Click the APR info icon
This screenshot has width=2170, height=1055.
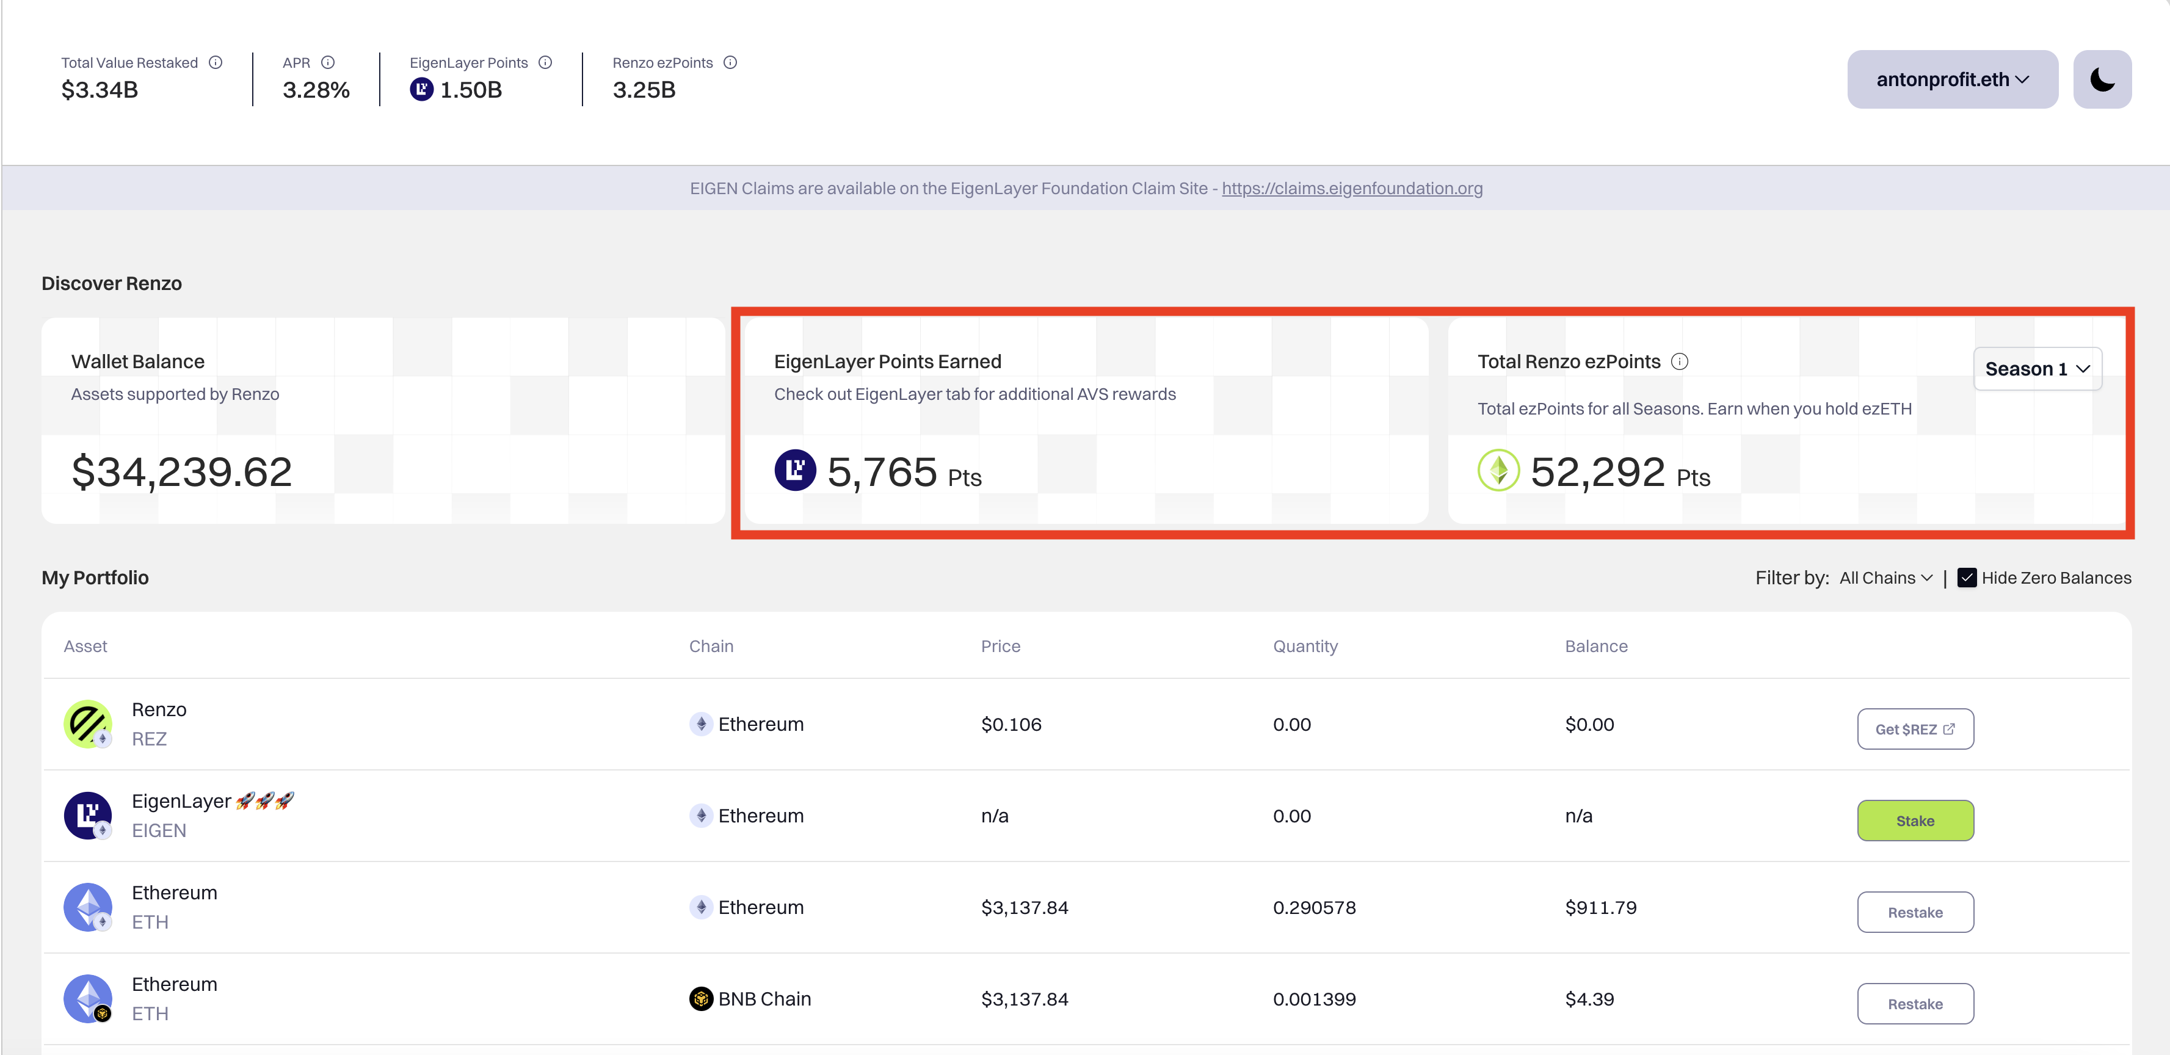[328, 62]
